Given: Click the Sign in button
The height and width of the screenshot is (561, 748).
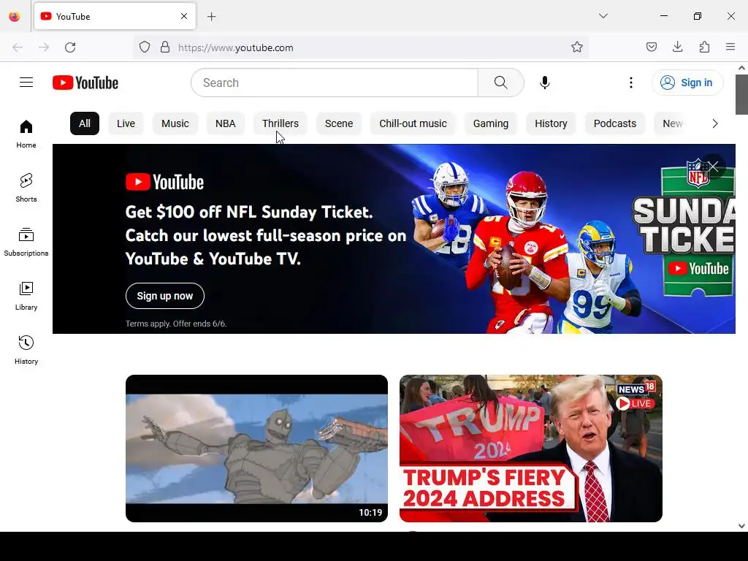Looking at the screenshot, I should (x=687, y=83).
